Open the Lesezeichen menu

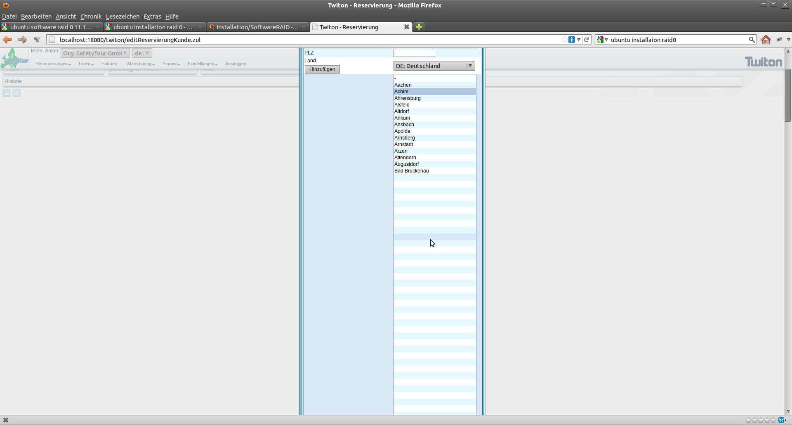pos(123,17)
